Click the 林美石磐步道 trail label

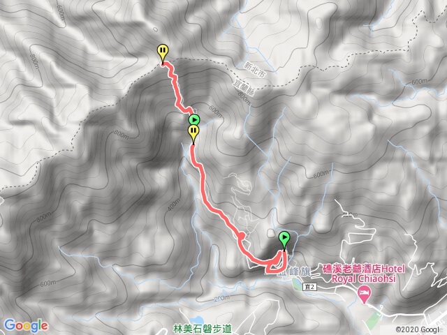(x=203, y=329)
